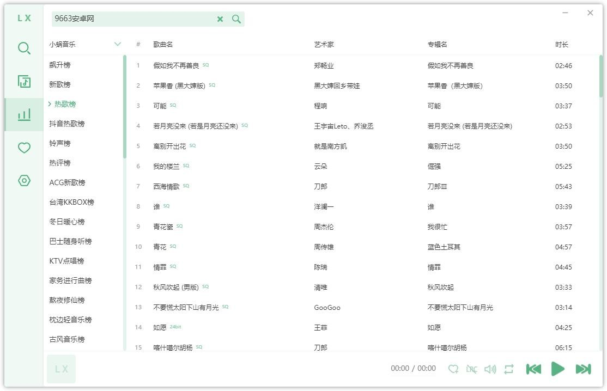The height and width of the screenshot is (391, 607).
Task: Open Settings with the gear icon
Action: point(24,180)
